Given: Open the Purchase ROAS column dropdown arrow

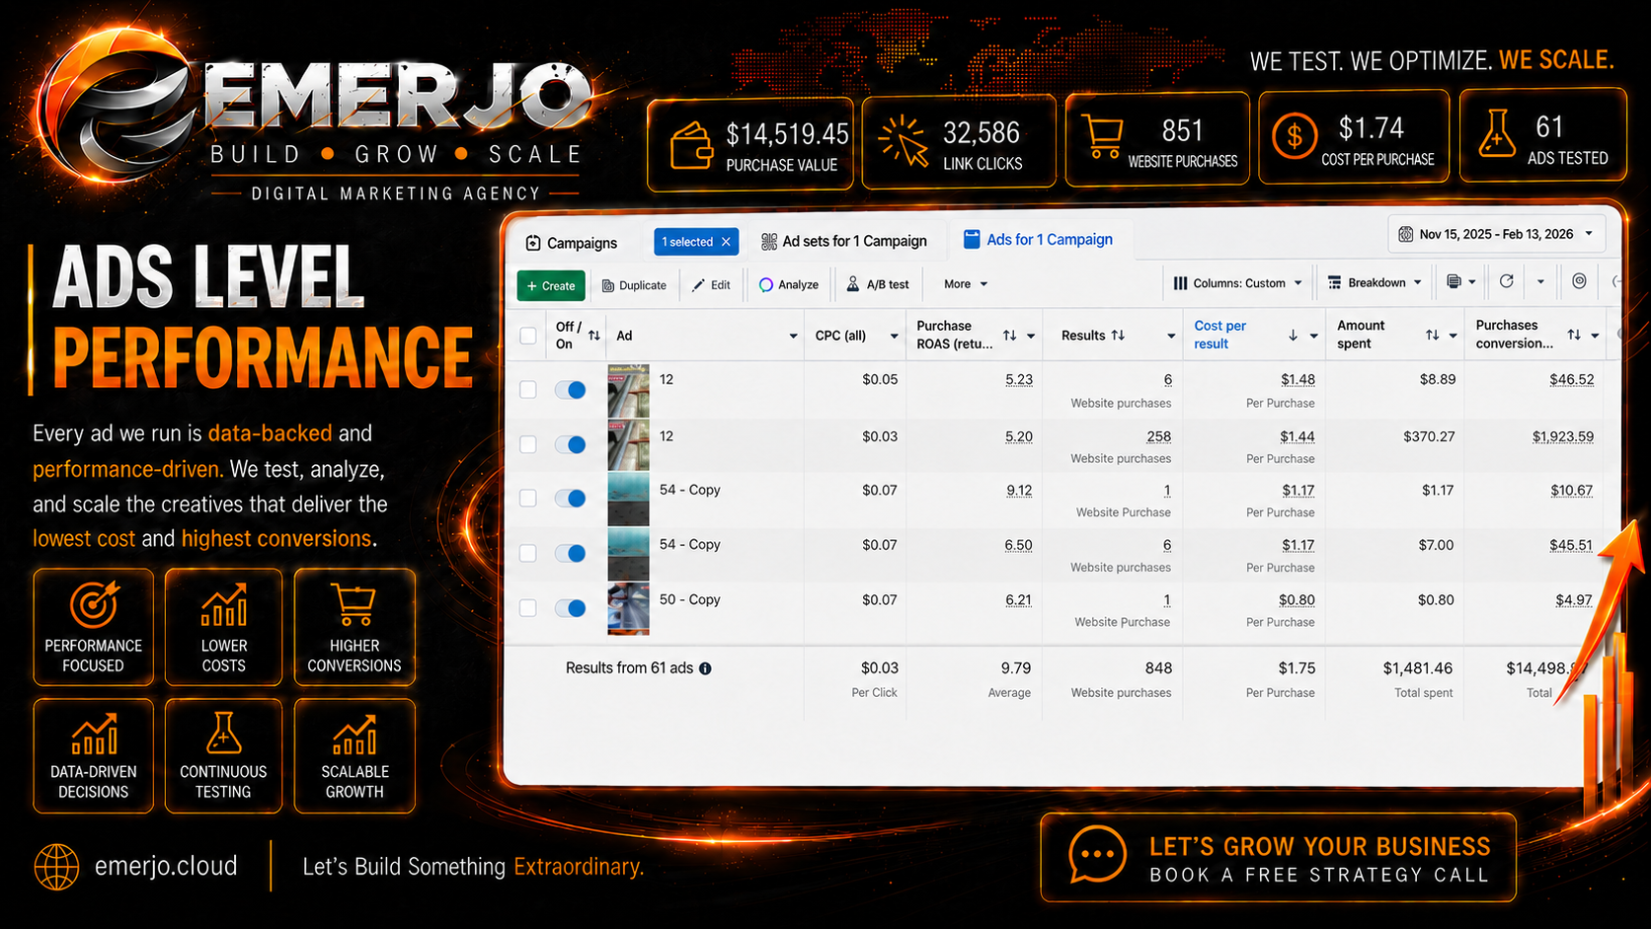Looking at the screenshot, I should (x=1031, y=336).
